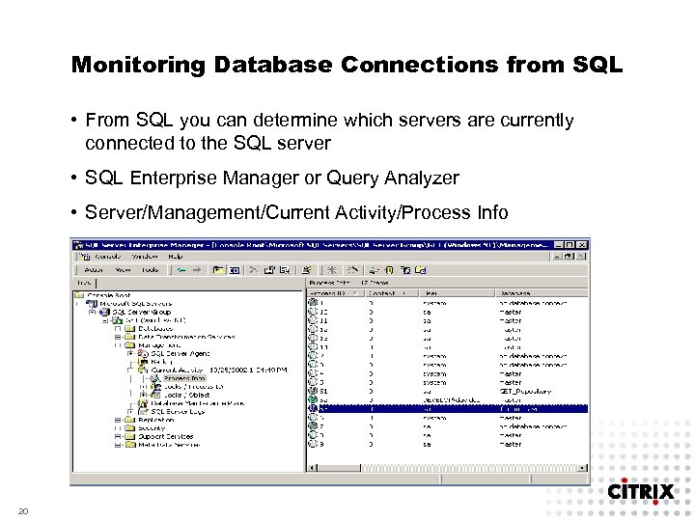Select Locks / Process ID tree item
Viewport: 695px width, 521px height.
[194, 387]
